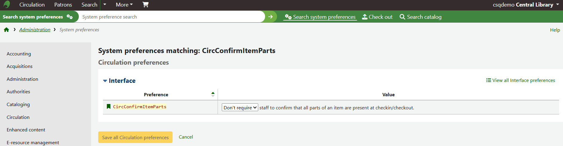Focus the System preference search field

click(x=172, y=17)
